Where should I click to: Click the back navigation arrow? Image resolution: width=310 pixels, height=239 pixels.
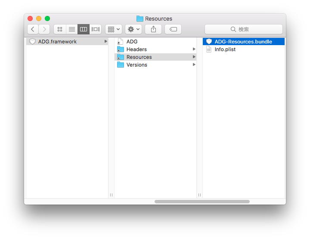pyautogui.click(x=33, y=29)
